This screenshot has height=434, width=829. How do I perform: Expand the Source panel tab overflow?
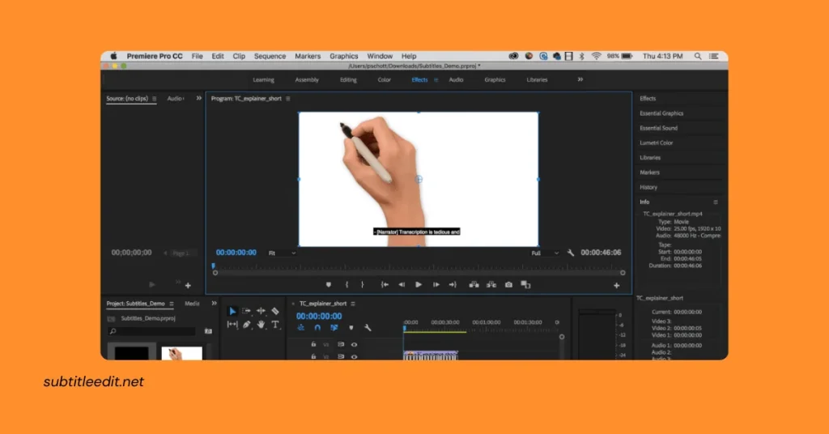(x=199, y=98)
